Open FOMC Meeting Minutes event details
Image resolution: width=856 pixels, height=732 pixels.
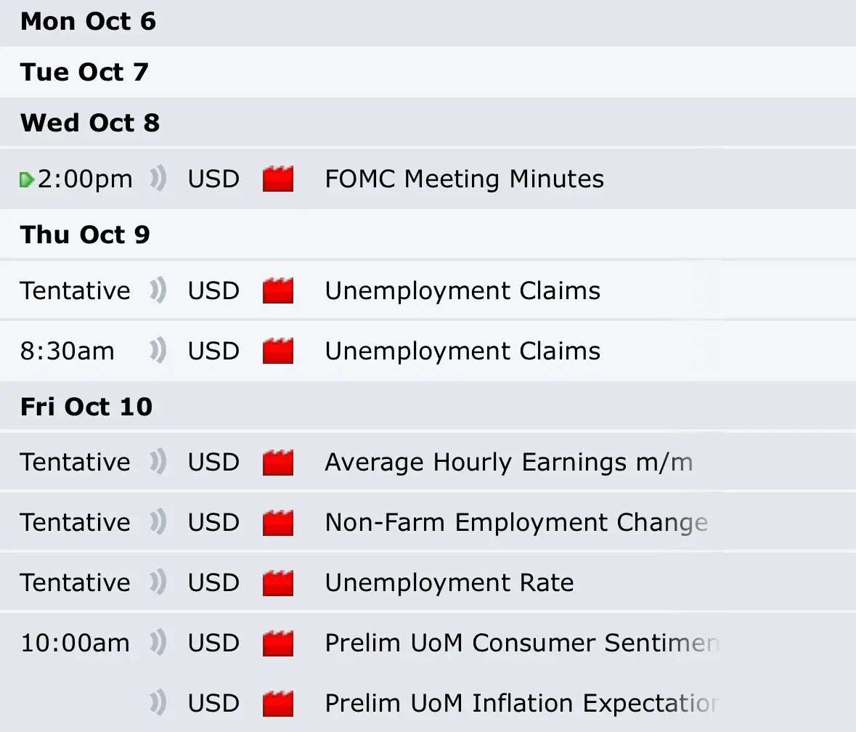pos(464,179)
